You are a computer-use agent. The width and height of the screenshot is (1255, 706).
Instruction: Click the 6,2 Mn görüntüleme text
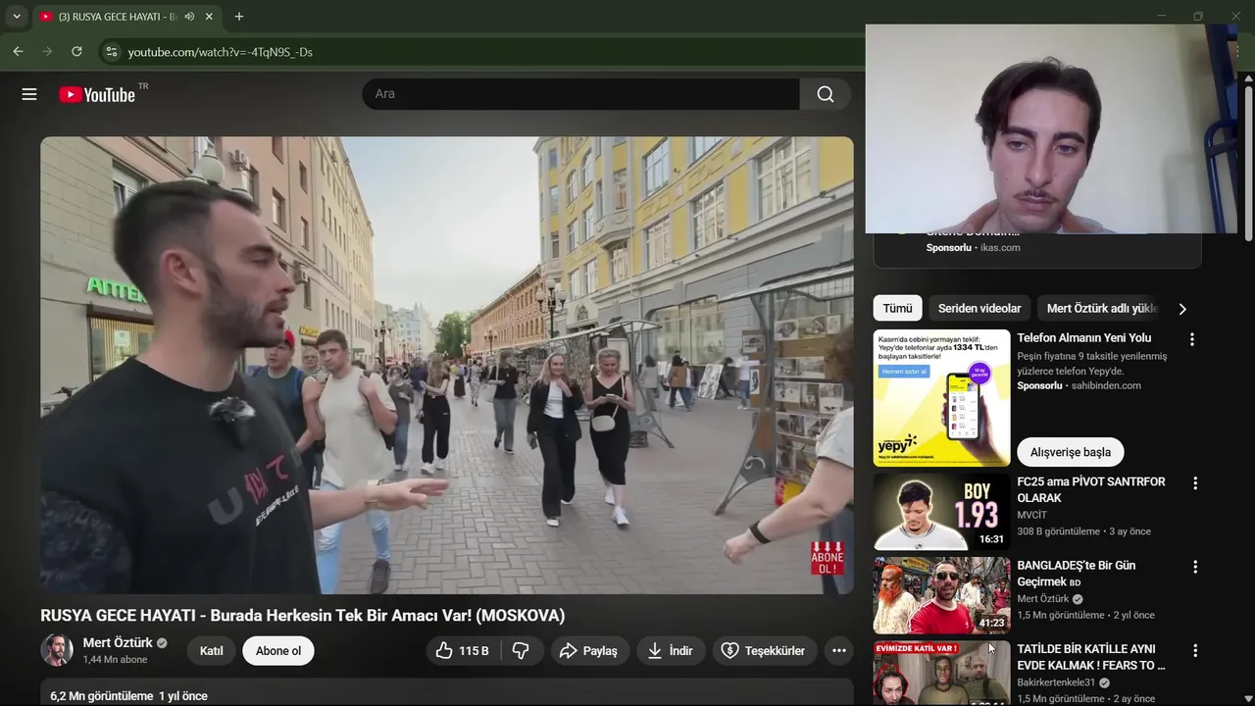point(102,696)
